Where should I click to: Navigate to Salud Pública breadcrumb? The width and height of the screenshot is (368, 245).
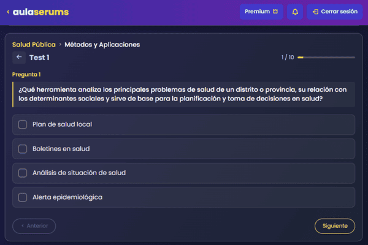click(x=34, y=45)
